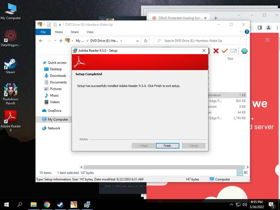Open Downloads in the navigation pane

pos(55,76)
